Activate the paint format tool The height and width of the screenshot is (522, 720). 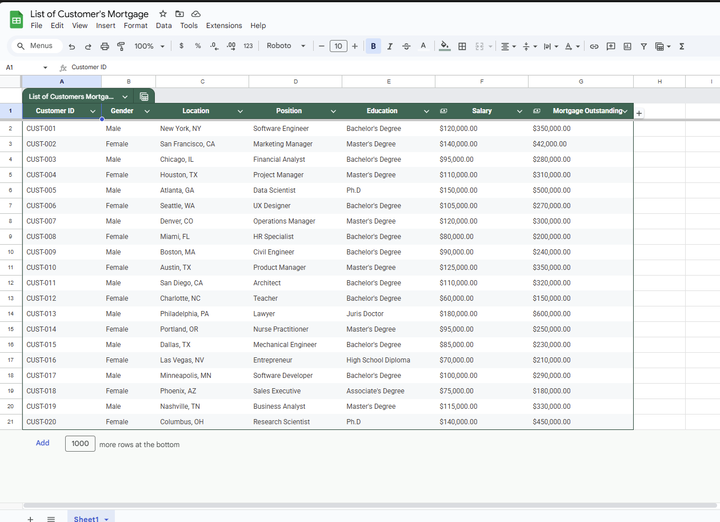pos(121,46)
